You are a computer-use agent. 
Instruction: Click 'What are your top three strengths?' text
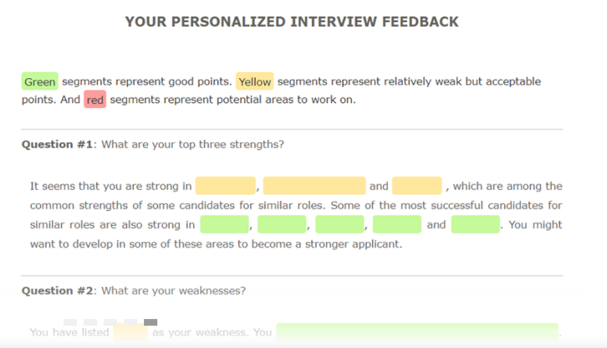click(192, 144)
